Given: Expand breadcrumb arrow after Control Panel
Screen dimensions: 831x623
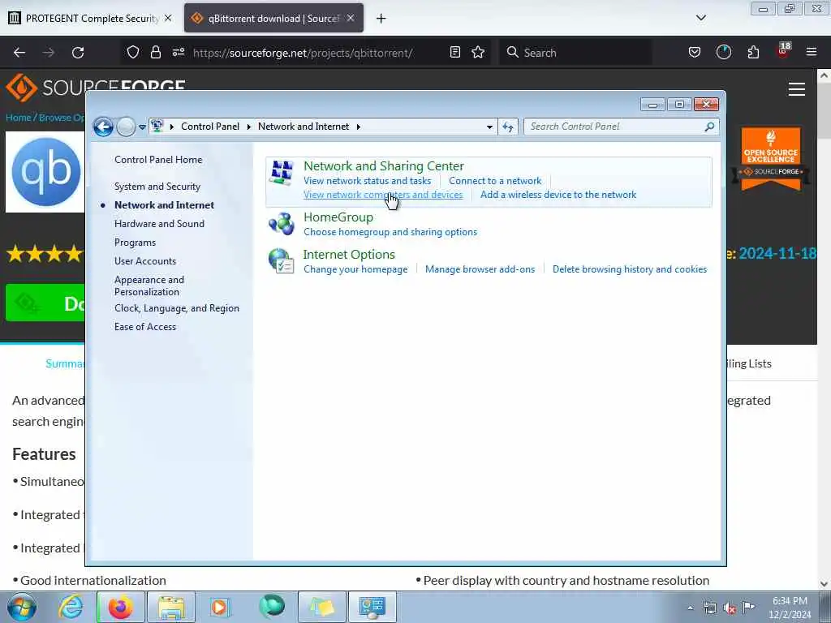Looking at the screenshot, I should tap(248, 127).
